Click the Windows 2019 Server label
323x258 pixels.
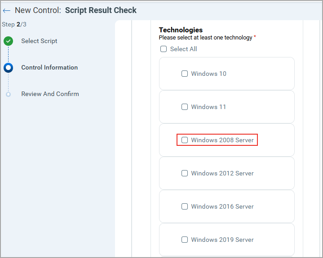pos(222,240)
